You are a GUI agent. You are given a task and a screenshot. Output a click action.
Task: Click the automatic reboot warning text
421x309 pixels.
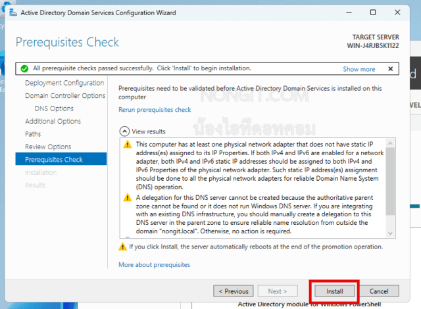coord(256,247)
